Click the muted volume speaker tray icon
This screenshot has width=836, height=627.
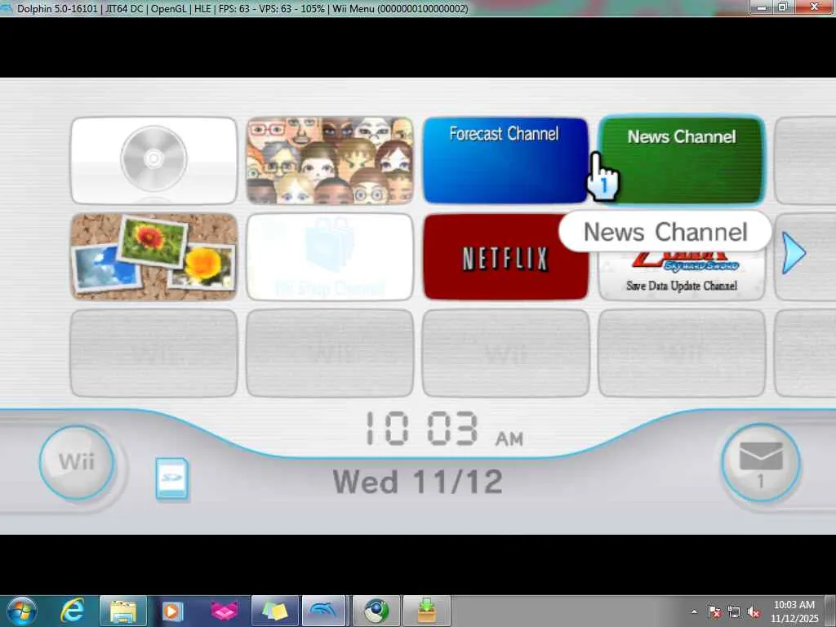754,612
